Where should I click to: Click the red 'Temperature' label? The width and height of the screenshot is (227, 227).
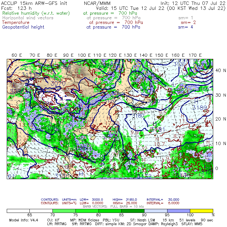[16, 23]
